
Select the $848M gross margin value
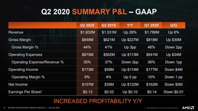click(x=88, y=40)
